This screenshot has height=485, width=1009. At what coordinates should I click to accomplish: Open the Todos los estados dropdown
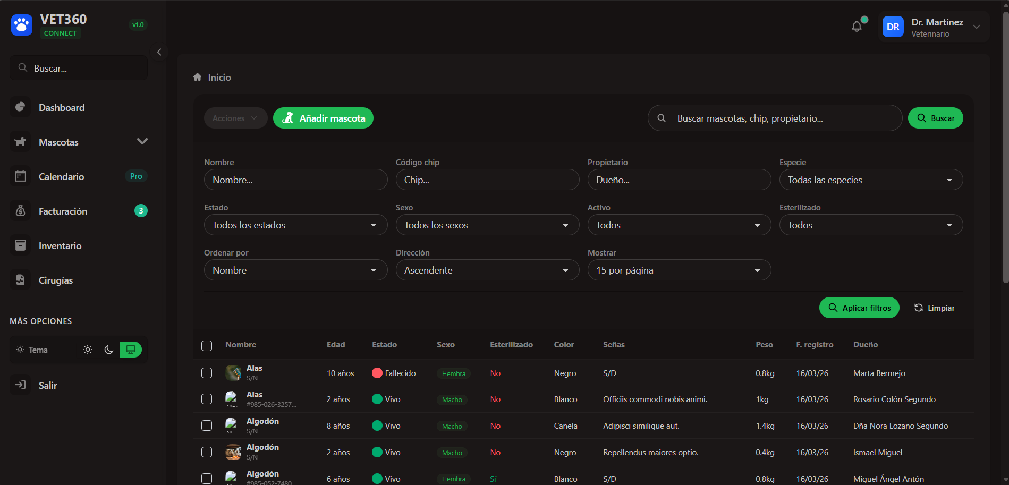295,225
